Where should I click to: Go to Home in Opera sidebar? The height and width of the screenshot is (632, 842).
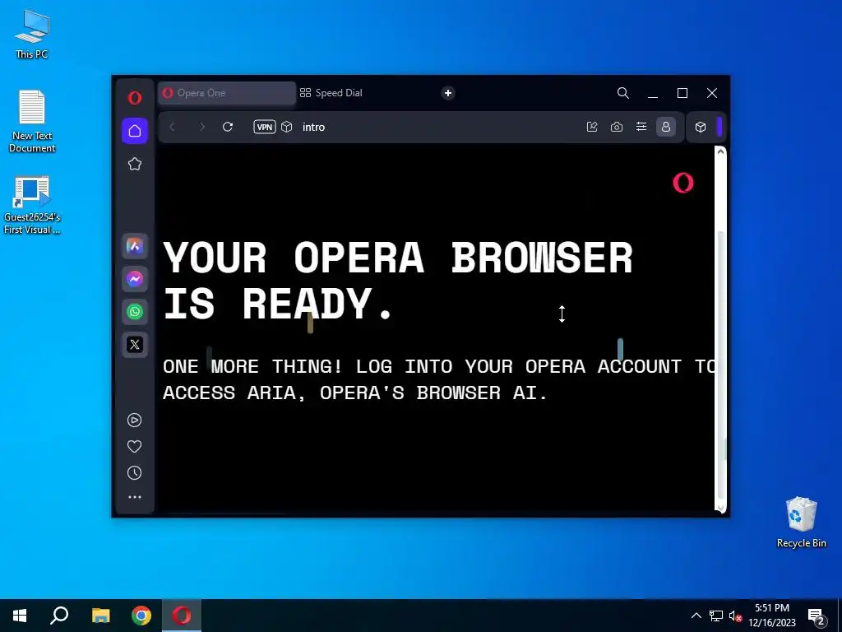[x=135, y=131]
